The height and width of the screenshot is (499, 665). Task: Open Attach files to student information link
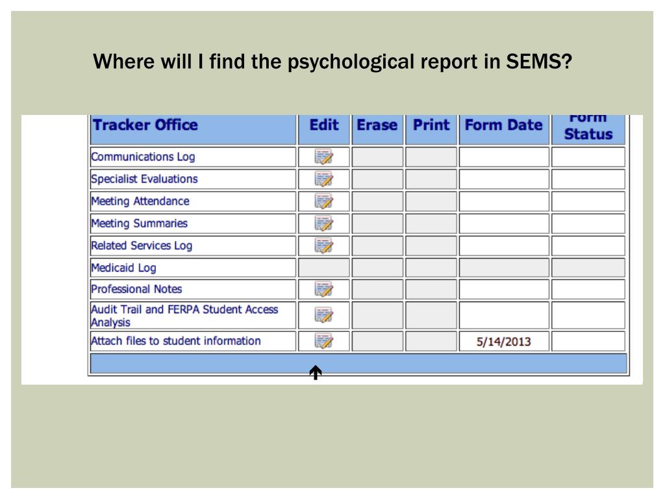pos(175,340)
